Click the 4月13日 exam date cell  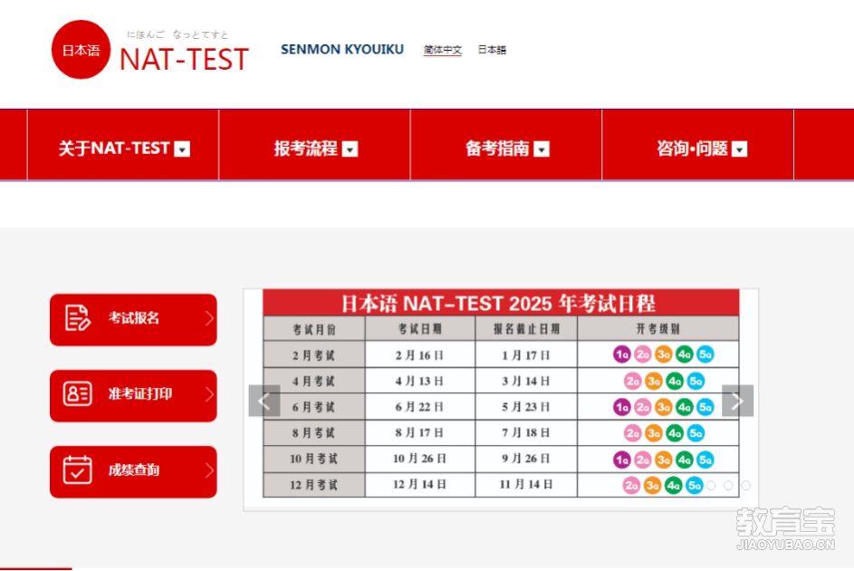(x=419, y=381)
